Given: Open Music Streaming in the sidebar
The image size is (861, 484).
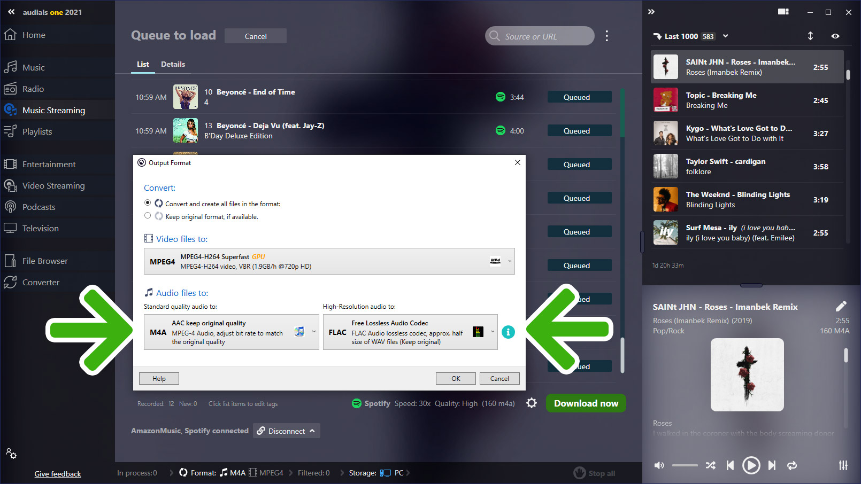Looking at the screenshot, I should (53, 110).
